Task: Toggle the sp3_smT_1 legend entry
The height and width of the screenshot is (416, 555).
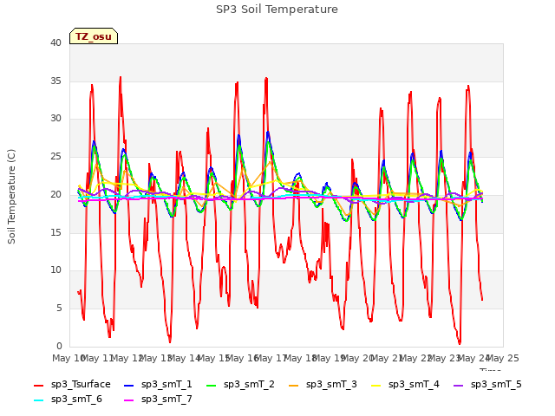Action: tap(158, 385)
